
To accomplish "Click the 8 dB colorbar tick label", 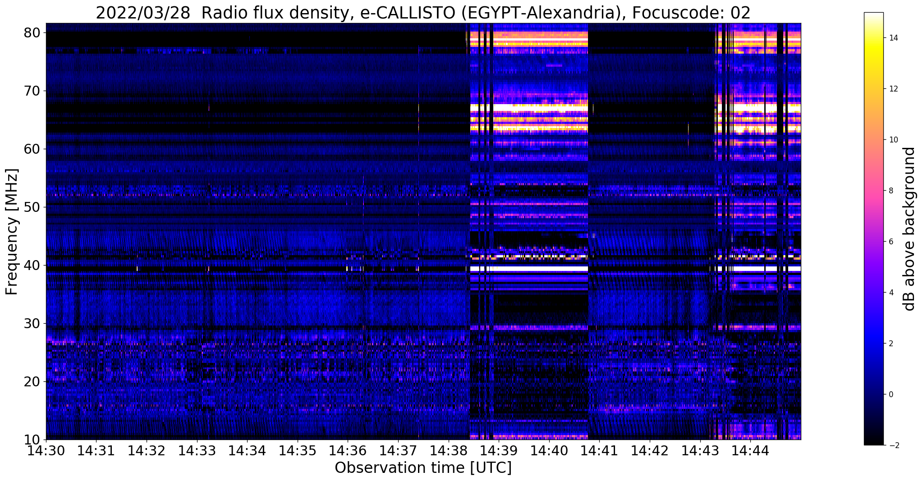I will tap(891, 191).
